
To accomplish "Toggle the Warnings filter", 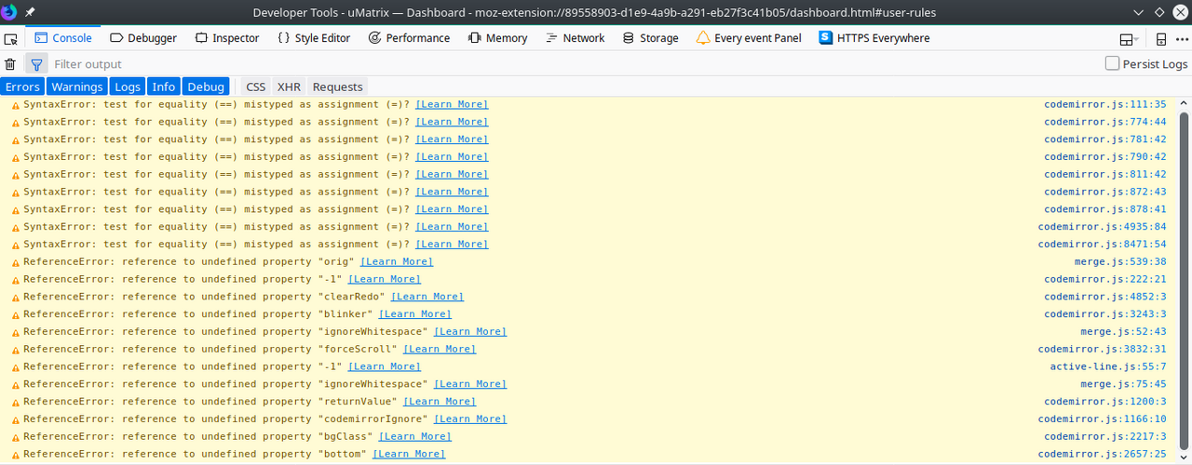I will [x=77, y=86].
